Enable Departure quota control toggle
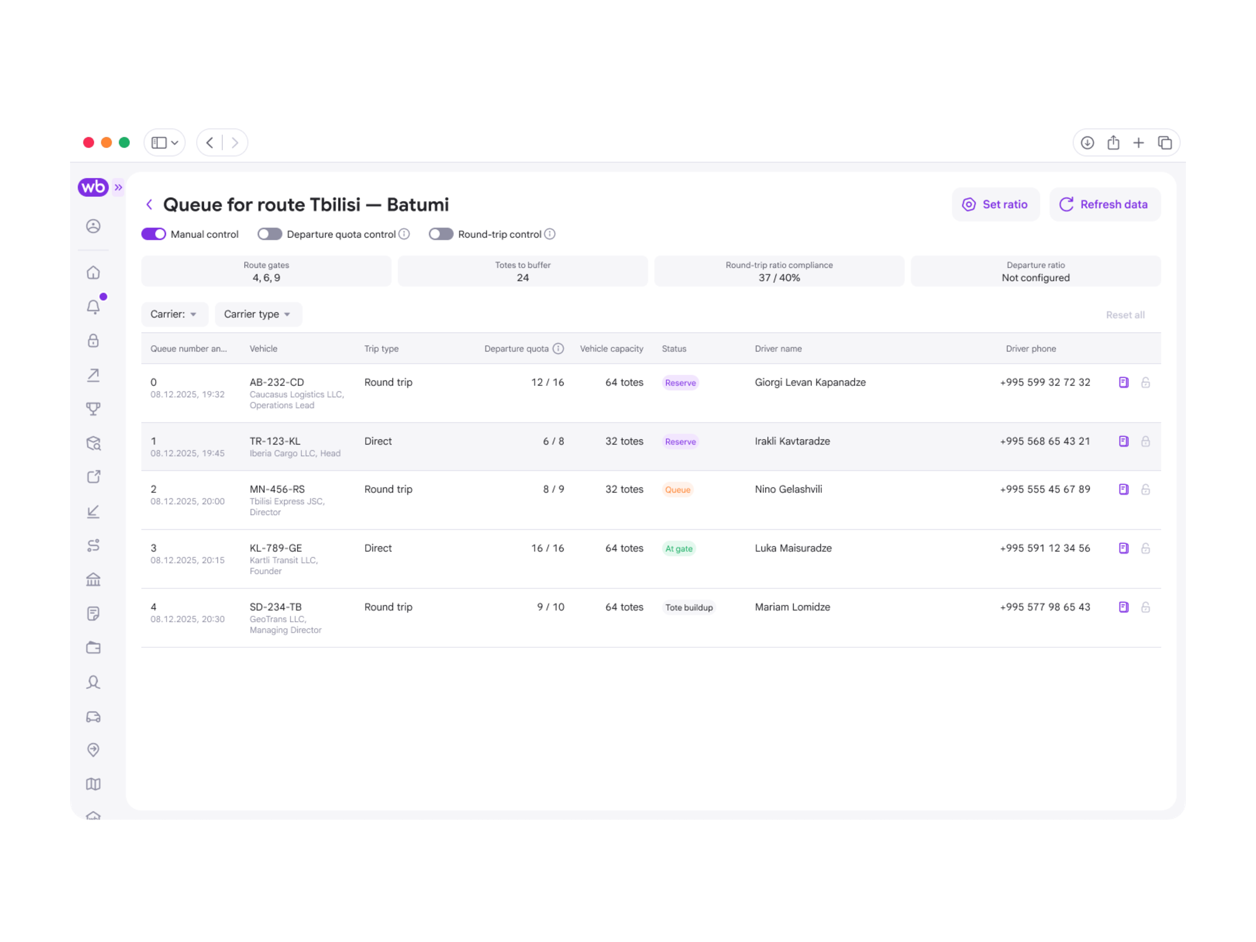Viewport: 1256px width, 942px height. (x=269, y=234)
